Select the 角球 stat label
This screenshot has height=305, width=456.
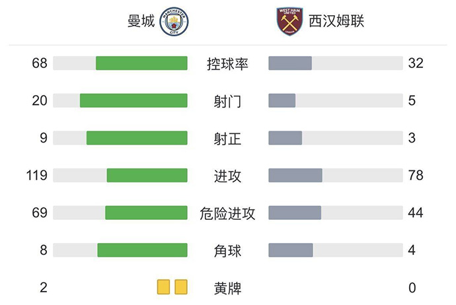pos(227,250)
